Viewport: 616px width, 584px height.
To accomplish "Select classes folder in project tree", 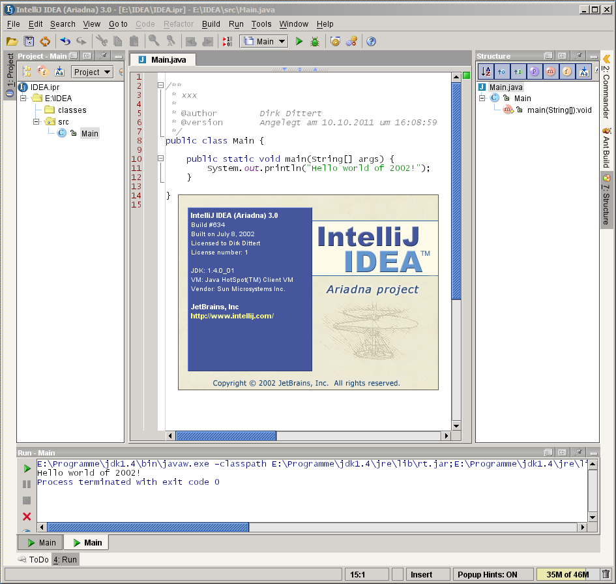I will pos(65,110).
